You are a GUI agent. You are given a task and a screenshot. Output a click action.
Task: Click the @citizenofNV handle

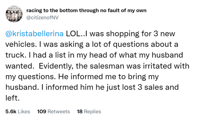point(42,18)
